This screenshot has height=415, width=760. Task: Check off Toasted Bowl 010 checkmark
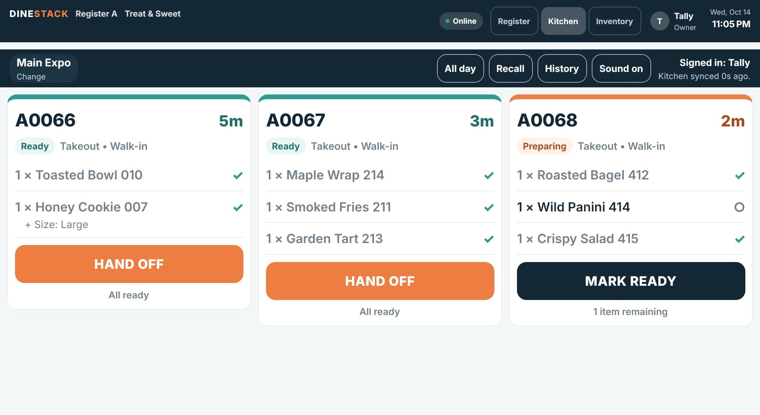pos(238,175)
